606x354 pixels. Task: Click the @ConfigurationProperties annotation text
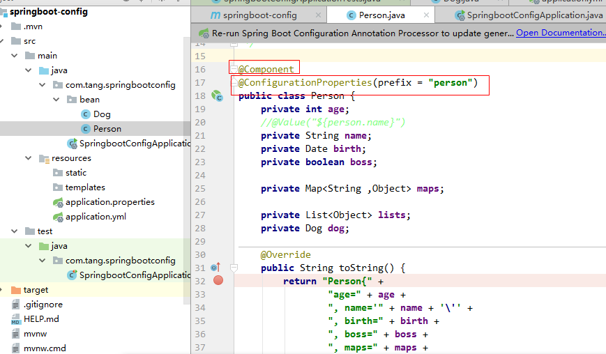305,83
